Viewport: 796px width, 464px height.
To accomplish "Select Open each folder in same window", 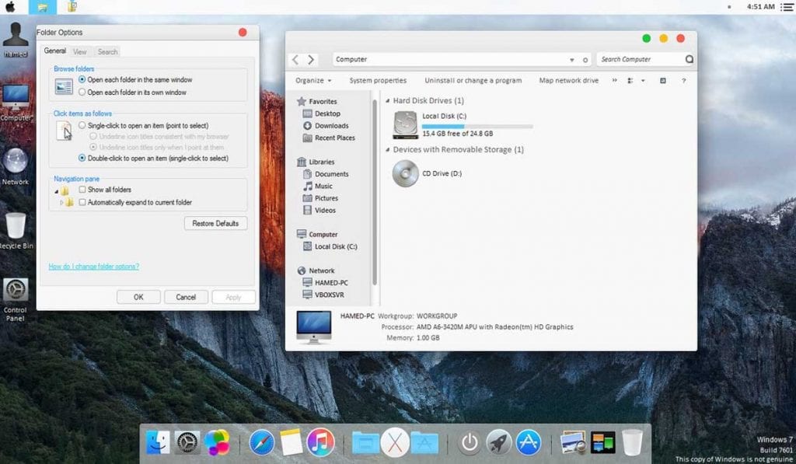I will coord(135,80).
